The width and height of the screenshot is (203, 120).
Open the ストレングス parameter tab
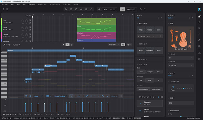(x=64, y=115)
